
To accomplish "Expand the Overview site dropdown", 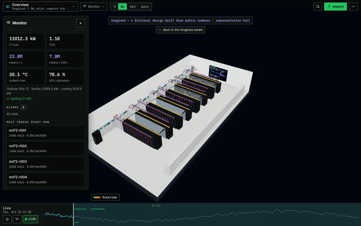I will click(x=41, y=7).
